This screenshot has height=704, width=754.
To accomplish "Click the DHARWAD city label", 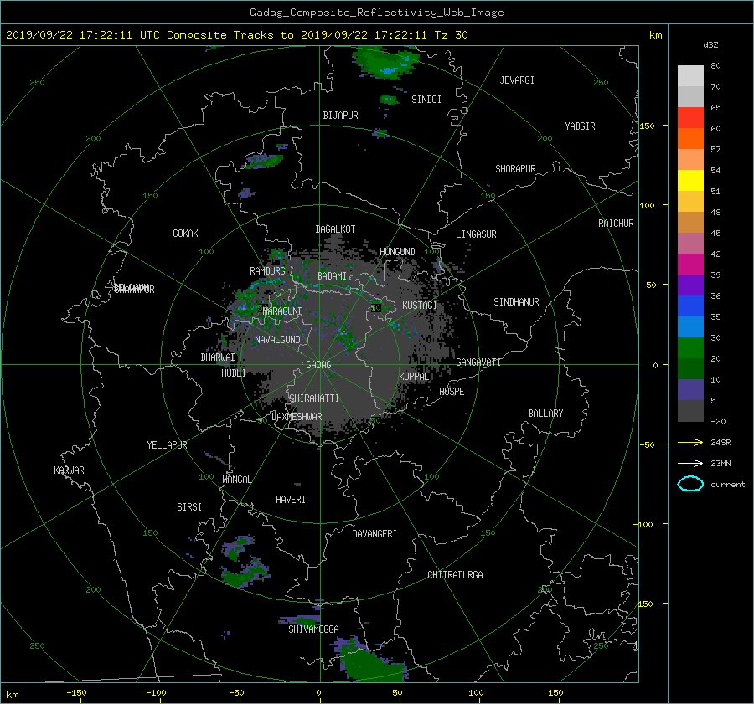I will (x=219, y=357).
